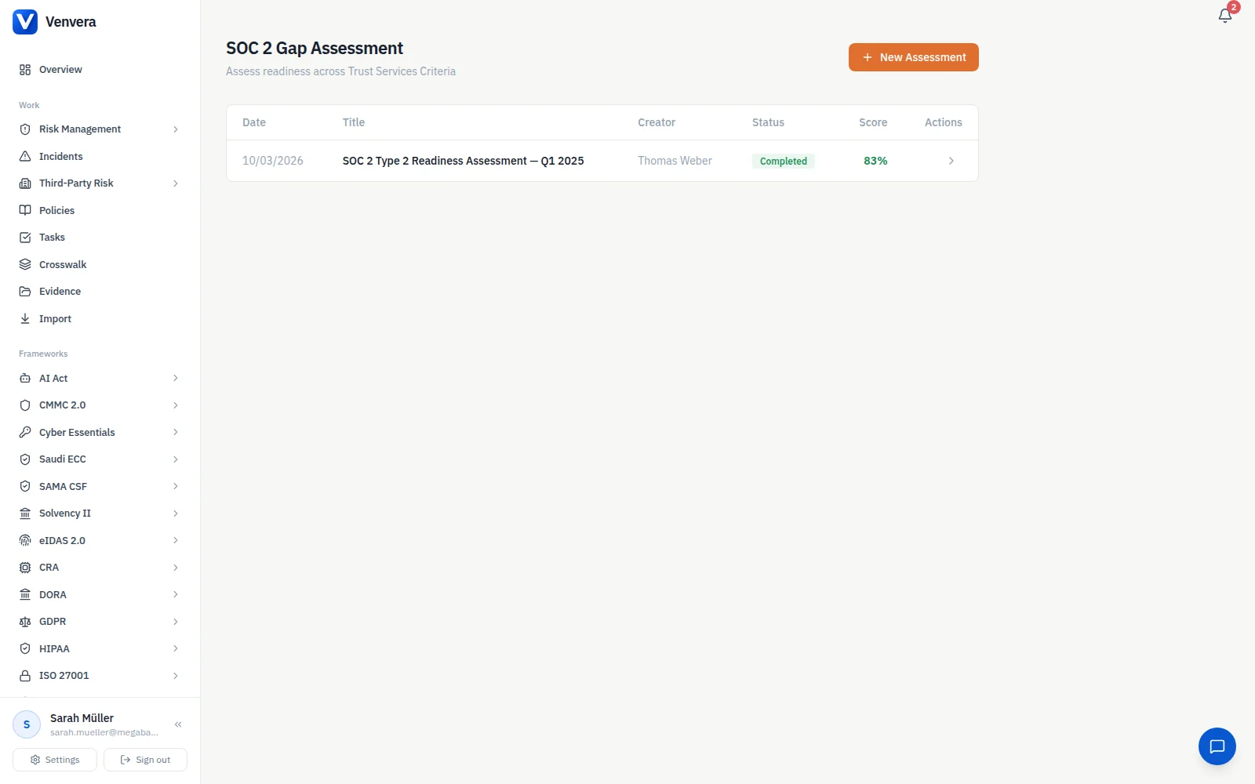Click the Completed status badge

point(784,161)
